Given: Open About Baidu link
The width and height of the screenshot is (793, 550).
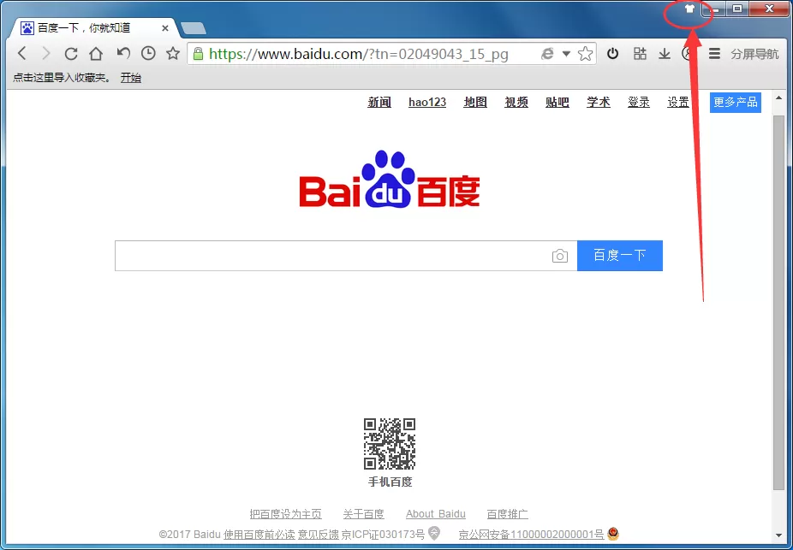Looking at the screenshot, I should point(435,514).
